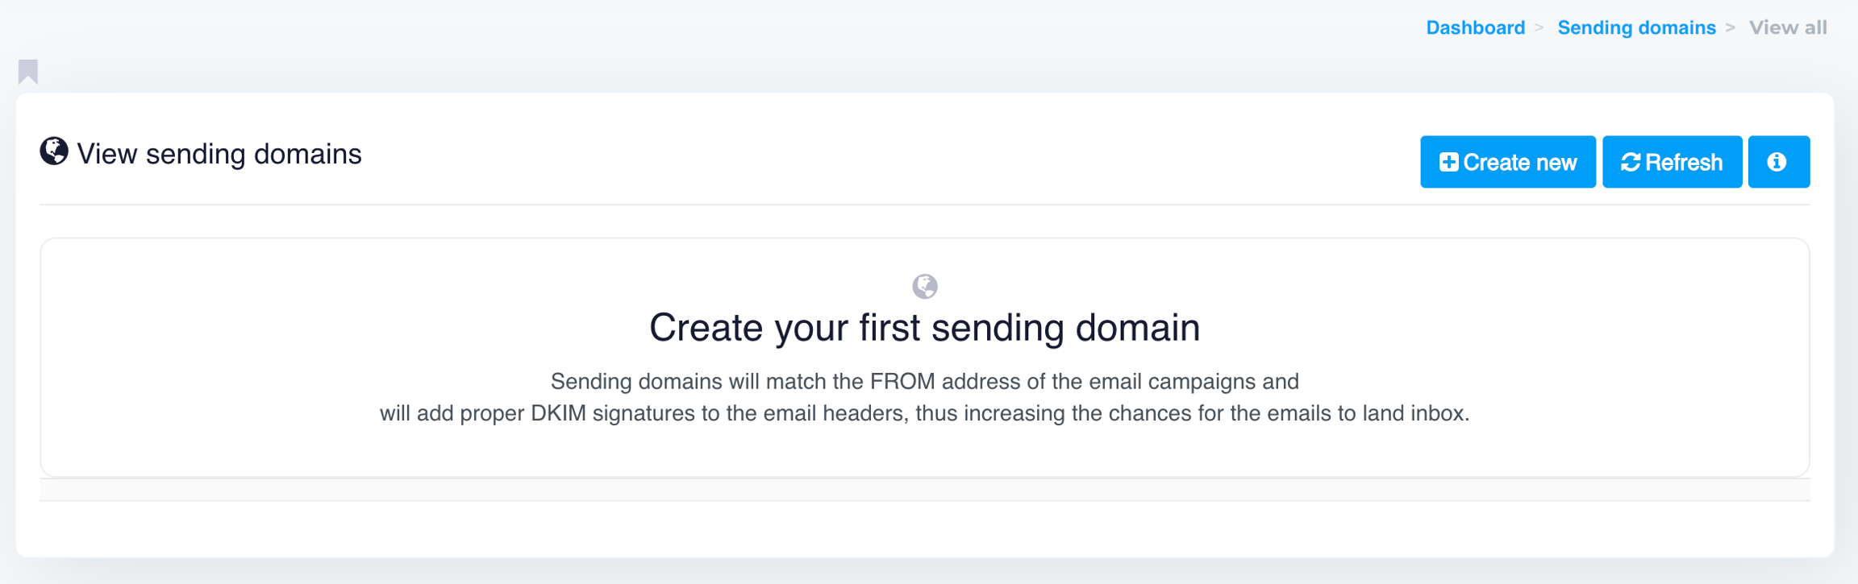Click the description line starting 'Sending domains will match'
The width and height of the screenshot is (1858, 584).
coord(924,381)
